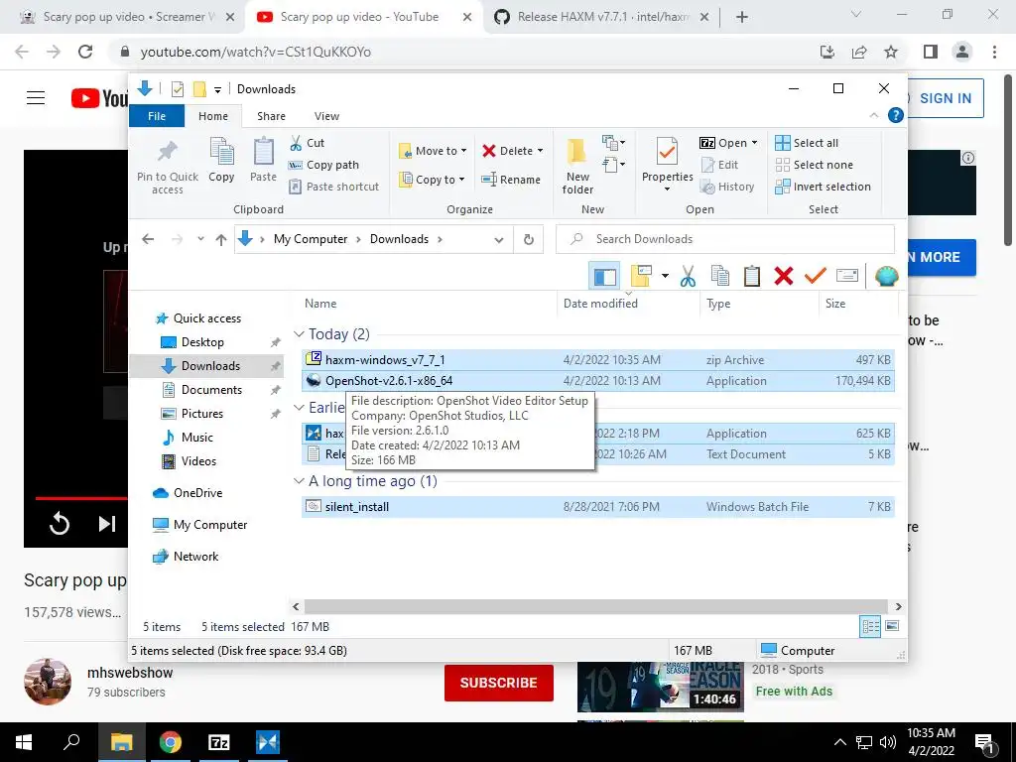Open address bar history dropdown arrow

click(x=499, y=239)
